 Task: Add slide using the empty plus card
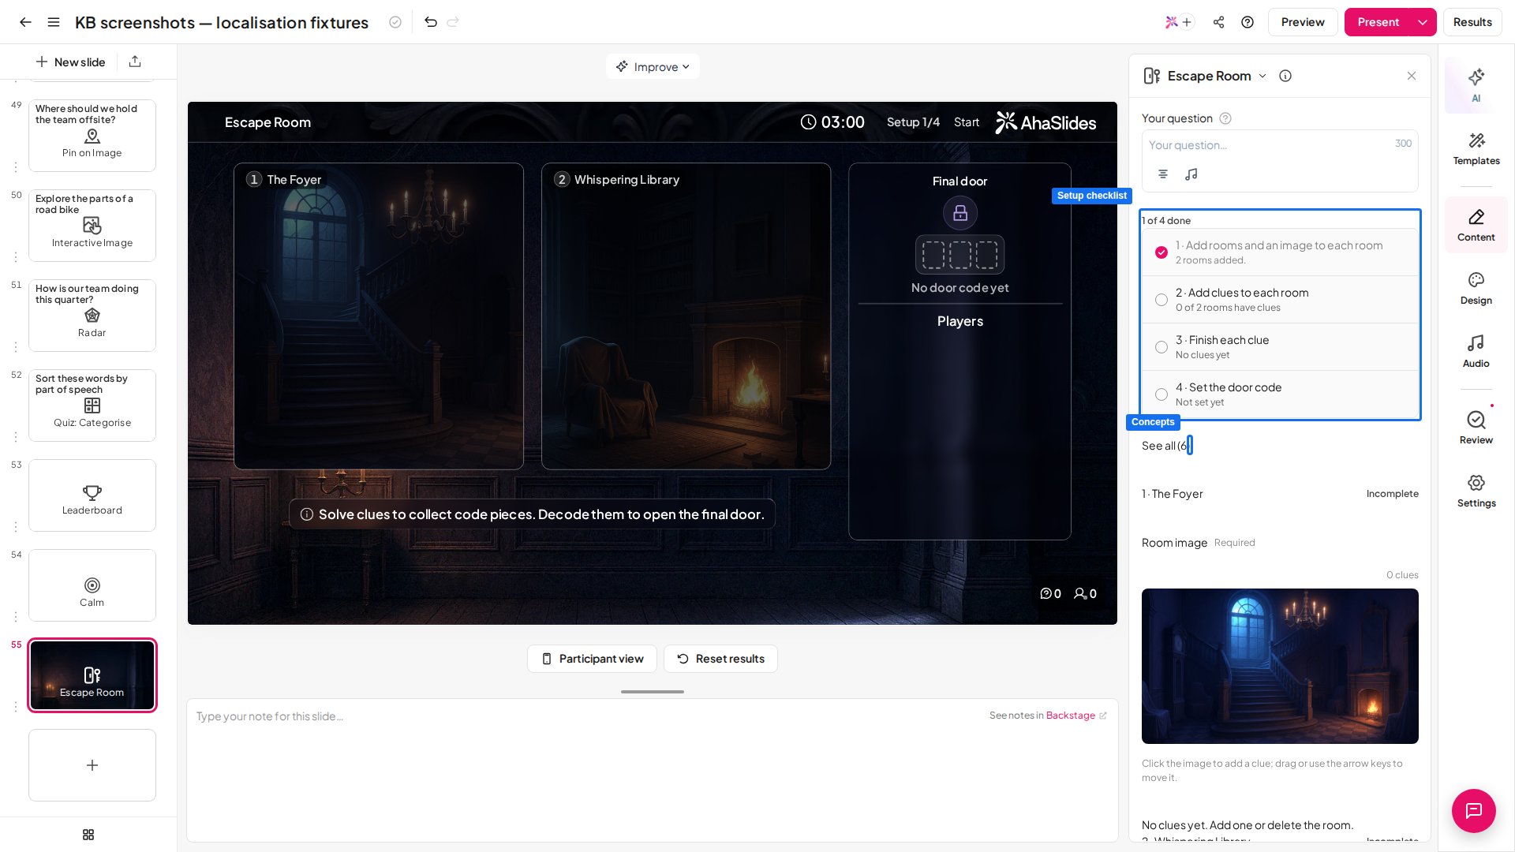[x=92, y=765]
